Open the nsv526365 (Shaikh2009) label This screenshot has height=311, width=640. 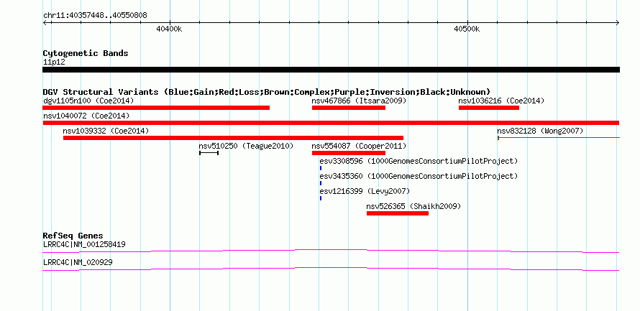click(414, 206)
